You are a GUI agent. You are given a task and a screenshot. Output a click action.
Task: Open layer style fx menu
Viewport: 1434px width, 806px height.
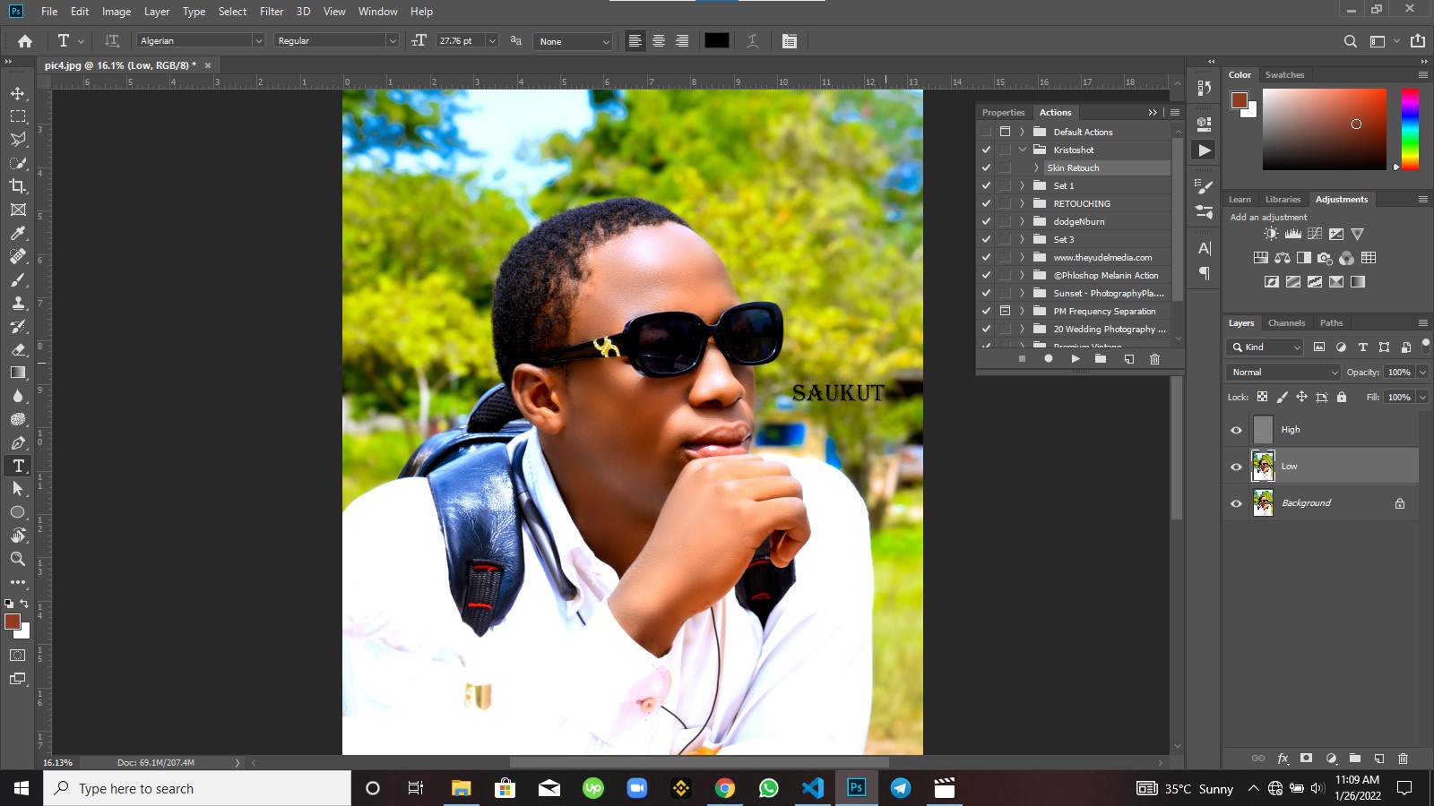(x=1283, y=759)
